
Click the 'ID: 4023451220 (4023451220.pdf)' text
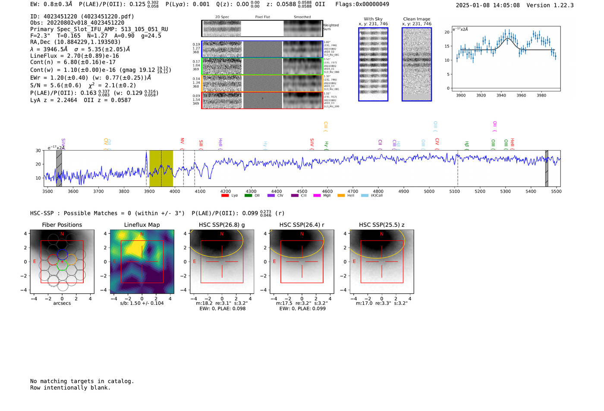click(82, 16)
